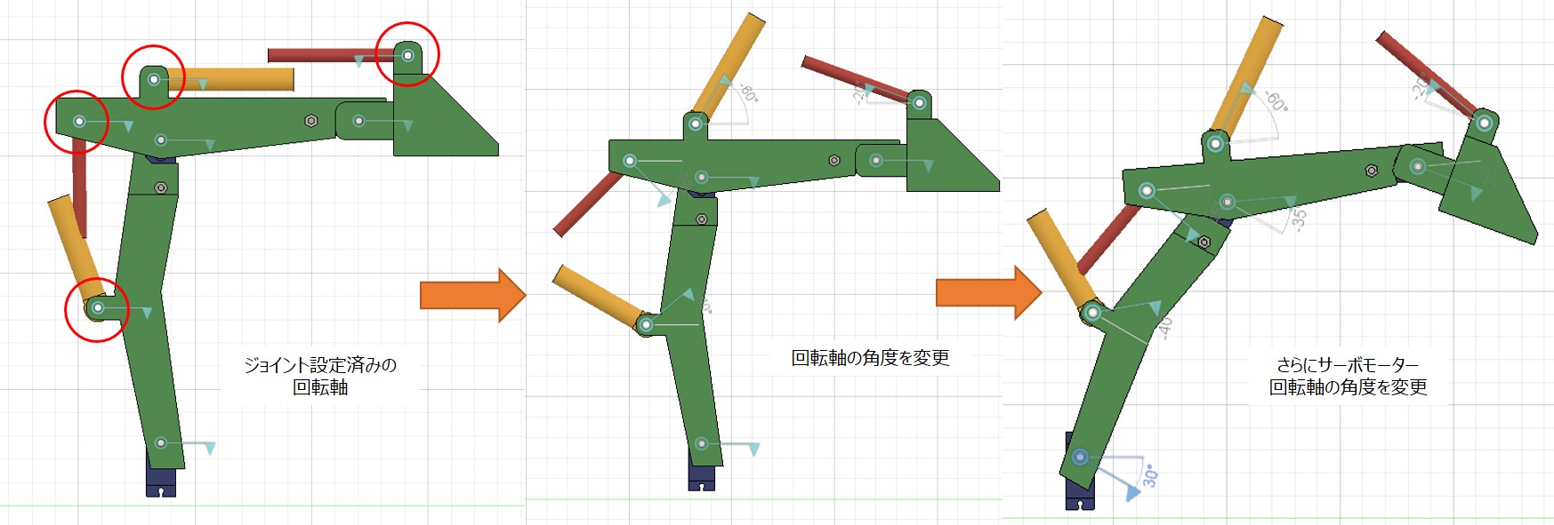Image resolution: width=1554 pixels, height=525 pixels.
Task: Click the hex nut on left view's horizontal arm
Action: pos(311,121)
